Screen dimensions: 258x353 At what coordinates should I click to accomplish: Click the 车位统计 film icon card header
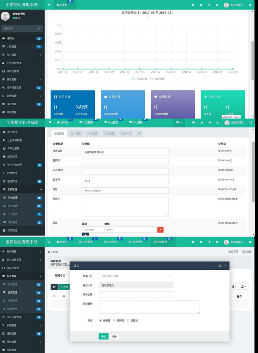click(55, 97)
